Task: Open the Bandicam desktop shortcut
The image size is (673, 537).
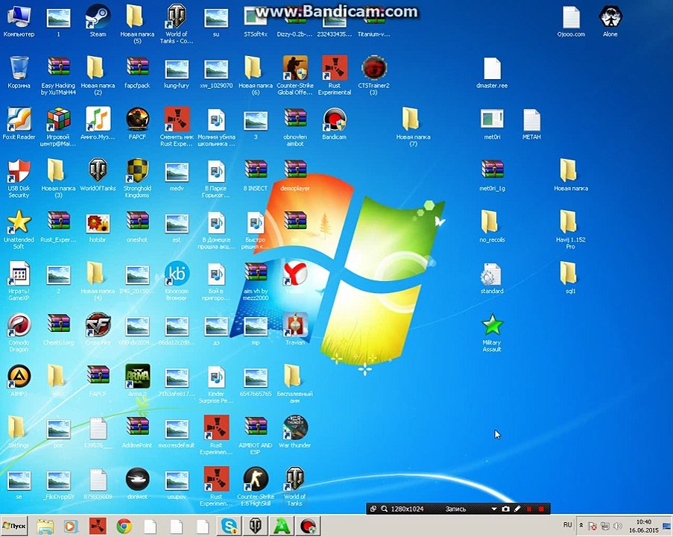Action: tap(335, 124)
